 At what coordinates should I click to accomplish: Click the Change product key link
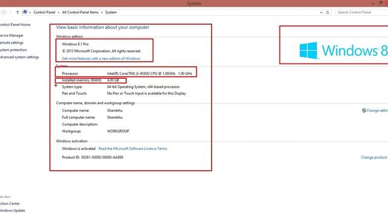375,157
